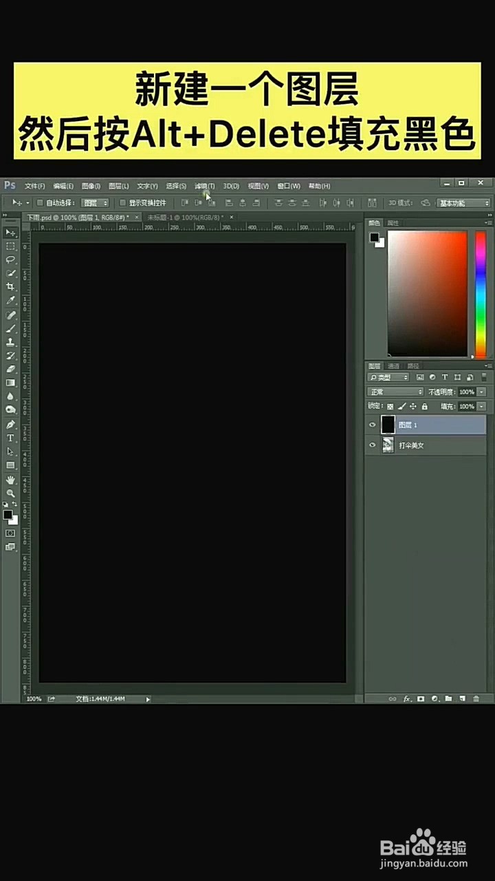495x881 pixels.
Task: Select the Crop tool
Action: [10, 287]
